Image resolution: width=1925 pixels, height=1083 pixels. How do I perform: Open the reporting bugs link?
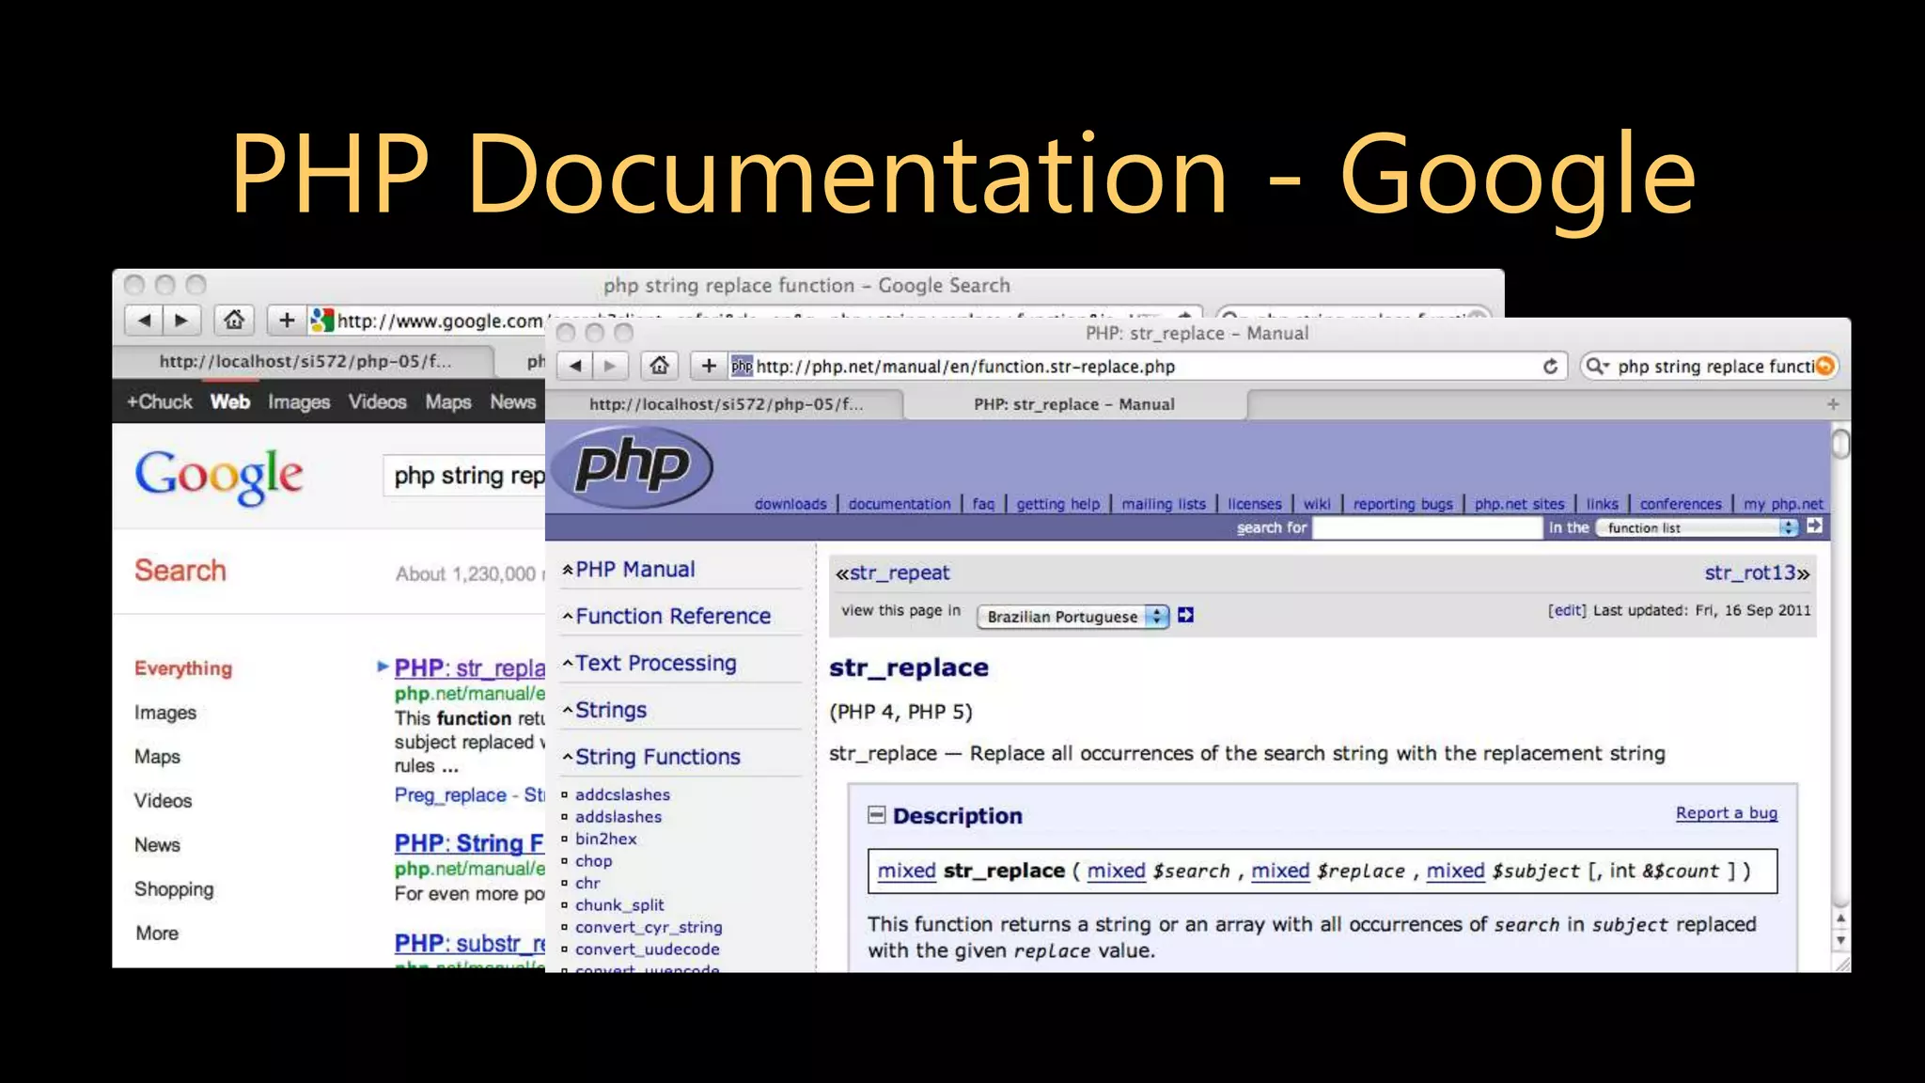pos(1403,504)
